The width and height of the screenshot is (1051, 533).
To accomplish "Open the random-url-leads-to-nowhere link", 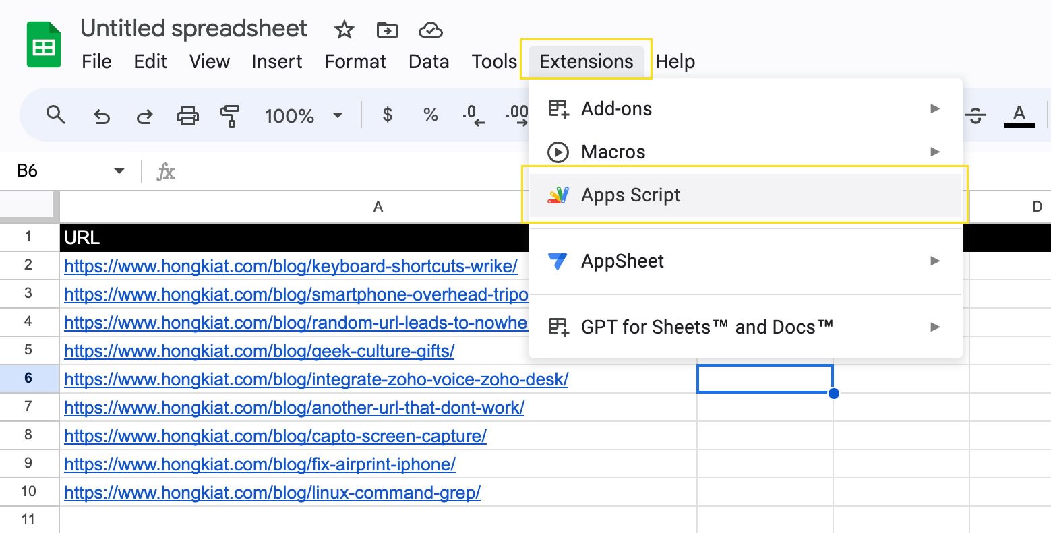I will (x=296, y=323).
